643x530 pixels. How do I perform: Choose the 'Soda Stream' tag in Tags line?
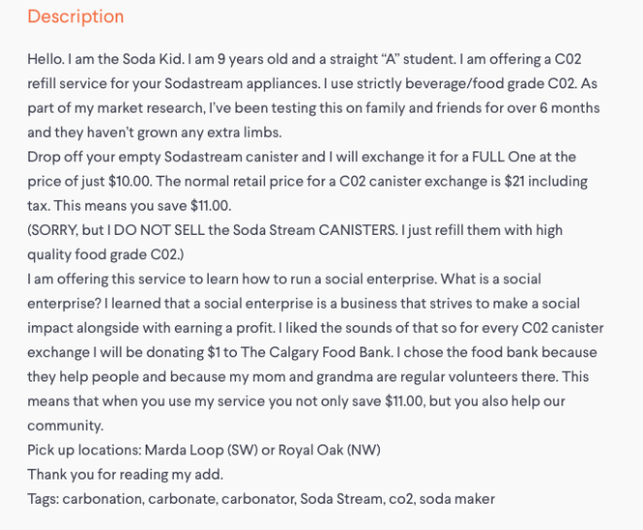click(340, 499)
